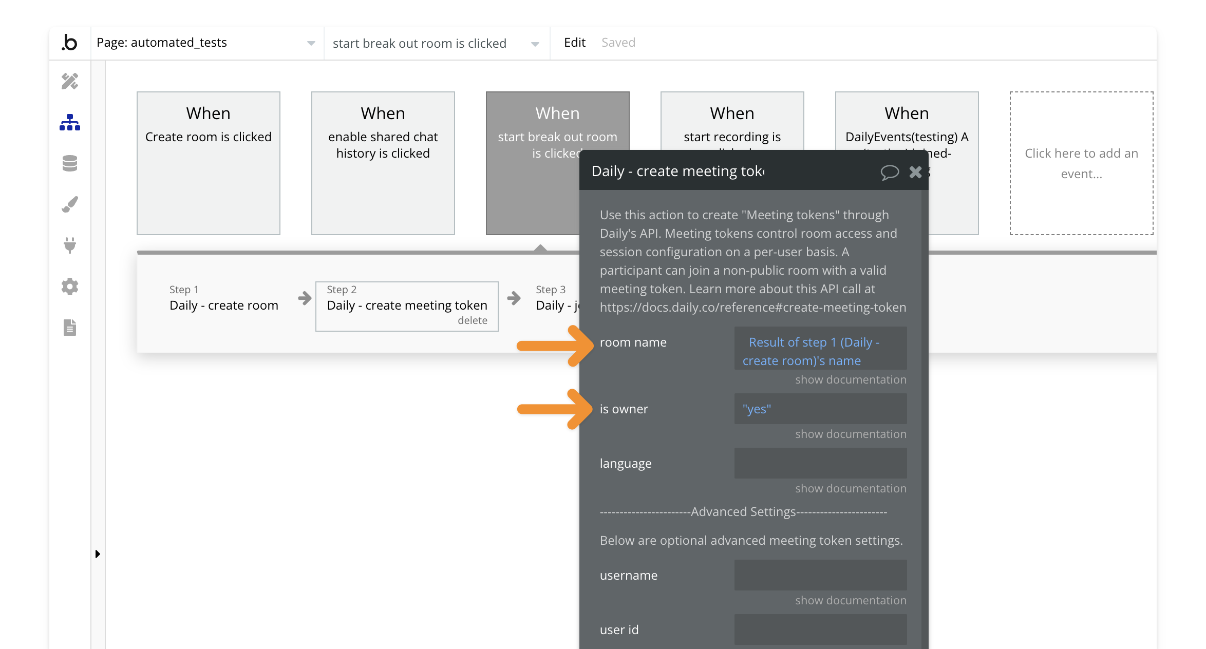1206x649 pixels.
Task: Click the user id input field
Action: click(x=820, y=630)
